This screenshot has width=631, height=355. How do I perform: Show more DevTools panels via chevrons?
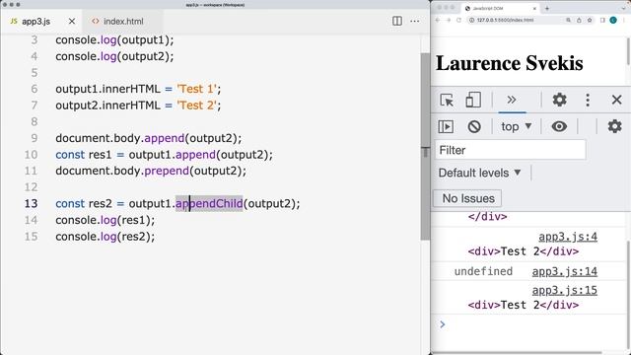pyautogui.click(x=512, y=100)
